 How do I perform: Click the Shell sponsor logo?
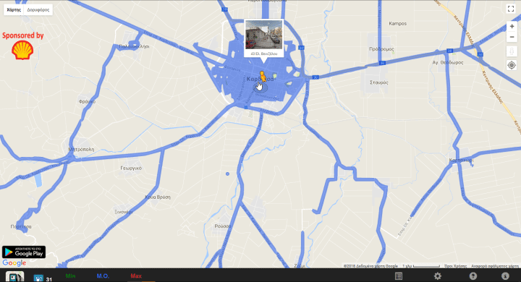[22, 50]
